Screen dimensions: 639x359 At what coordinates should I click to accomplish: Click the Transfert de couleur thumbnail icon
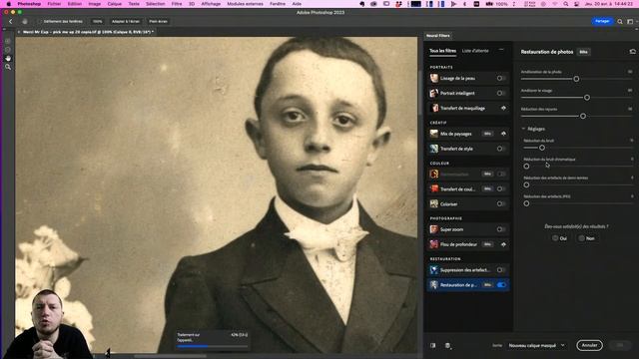434,188
